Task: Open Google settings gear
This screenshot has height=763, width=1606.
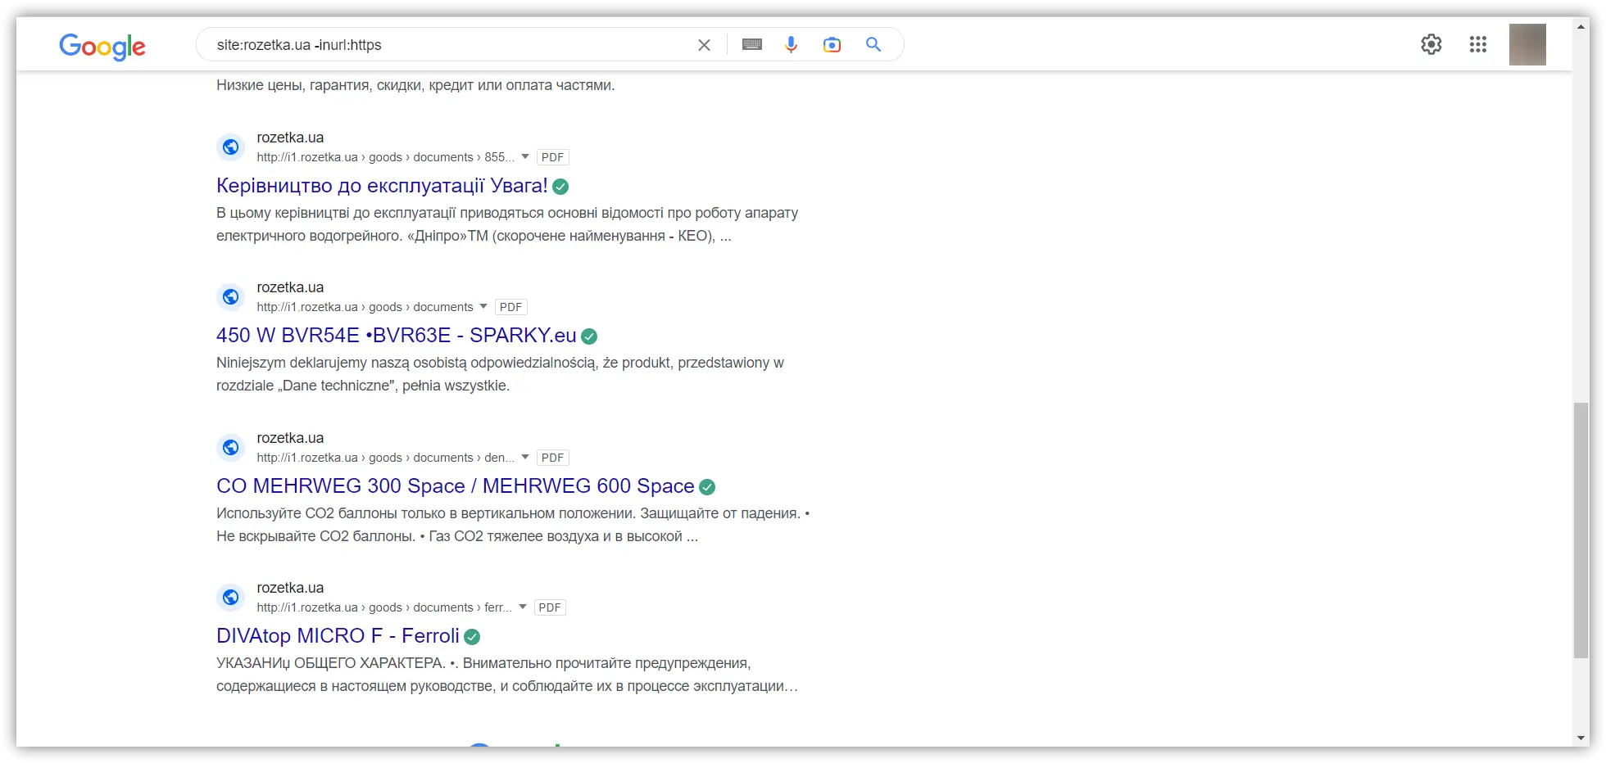Action: pos(1431,44)
